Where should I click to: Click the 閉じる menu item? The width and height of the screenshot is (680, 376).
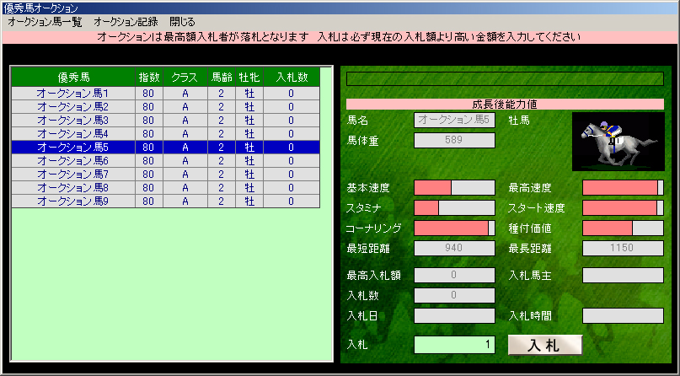[x=181, y=21]
